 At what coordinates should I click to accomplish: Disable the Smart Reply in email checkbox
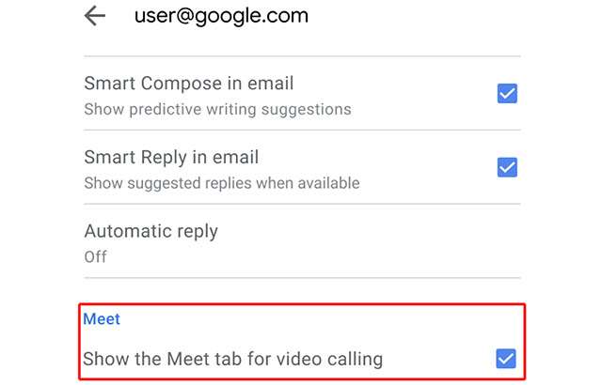[507, 167]
